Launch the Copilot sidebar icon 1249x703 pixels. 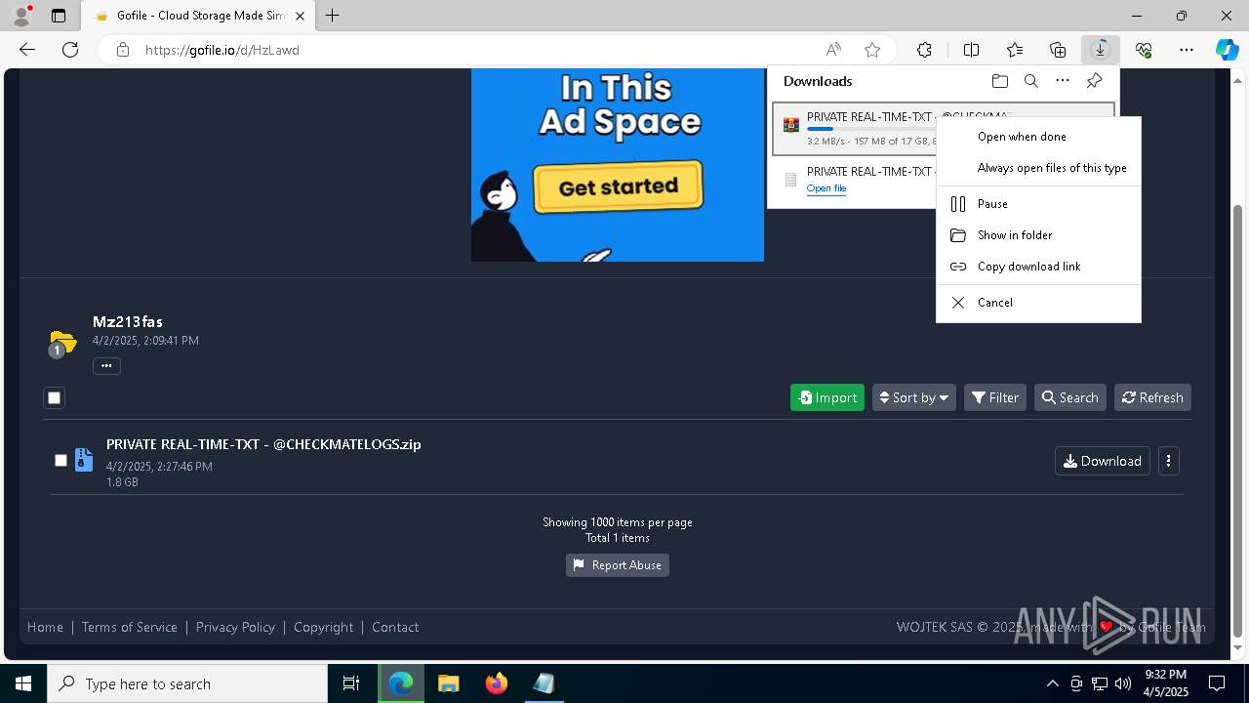coord(1227,50)
